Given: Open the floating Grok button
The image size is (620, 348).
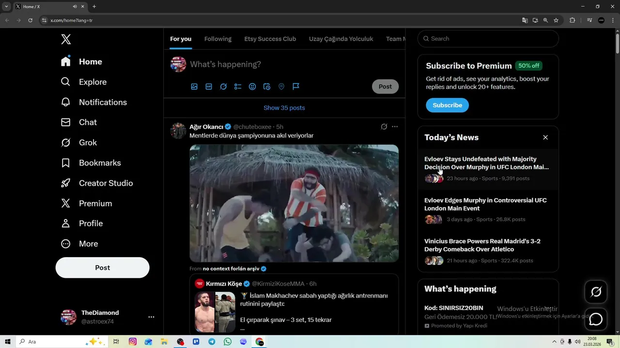Looking at the screenshot, I should [x=596, y=291].
